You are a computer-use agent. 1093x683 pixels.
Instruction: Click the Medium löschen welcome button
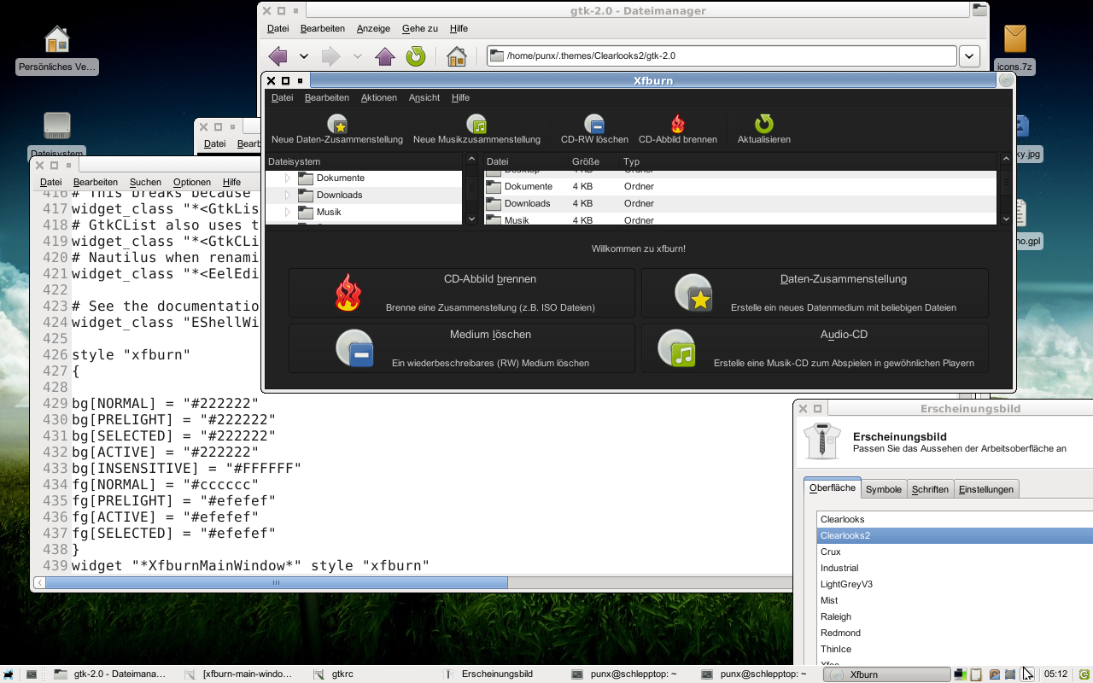(x=461, y=348)
